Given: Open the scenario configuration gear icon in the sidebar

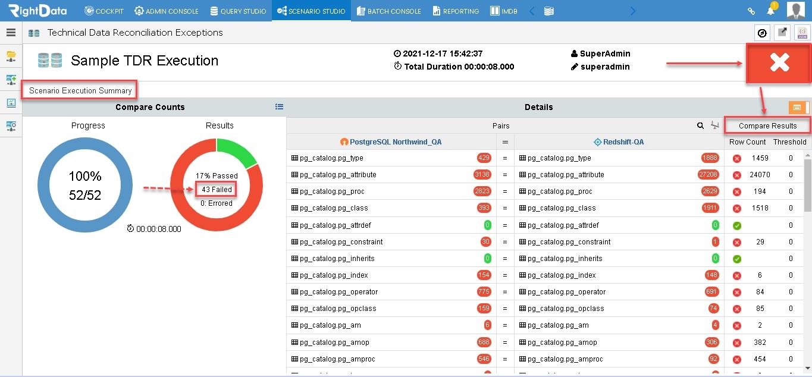Looking at the screenshot, I should point(11,126).
